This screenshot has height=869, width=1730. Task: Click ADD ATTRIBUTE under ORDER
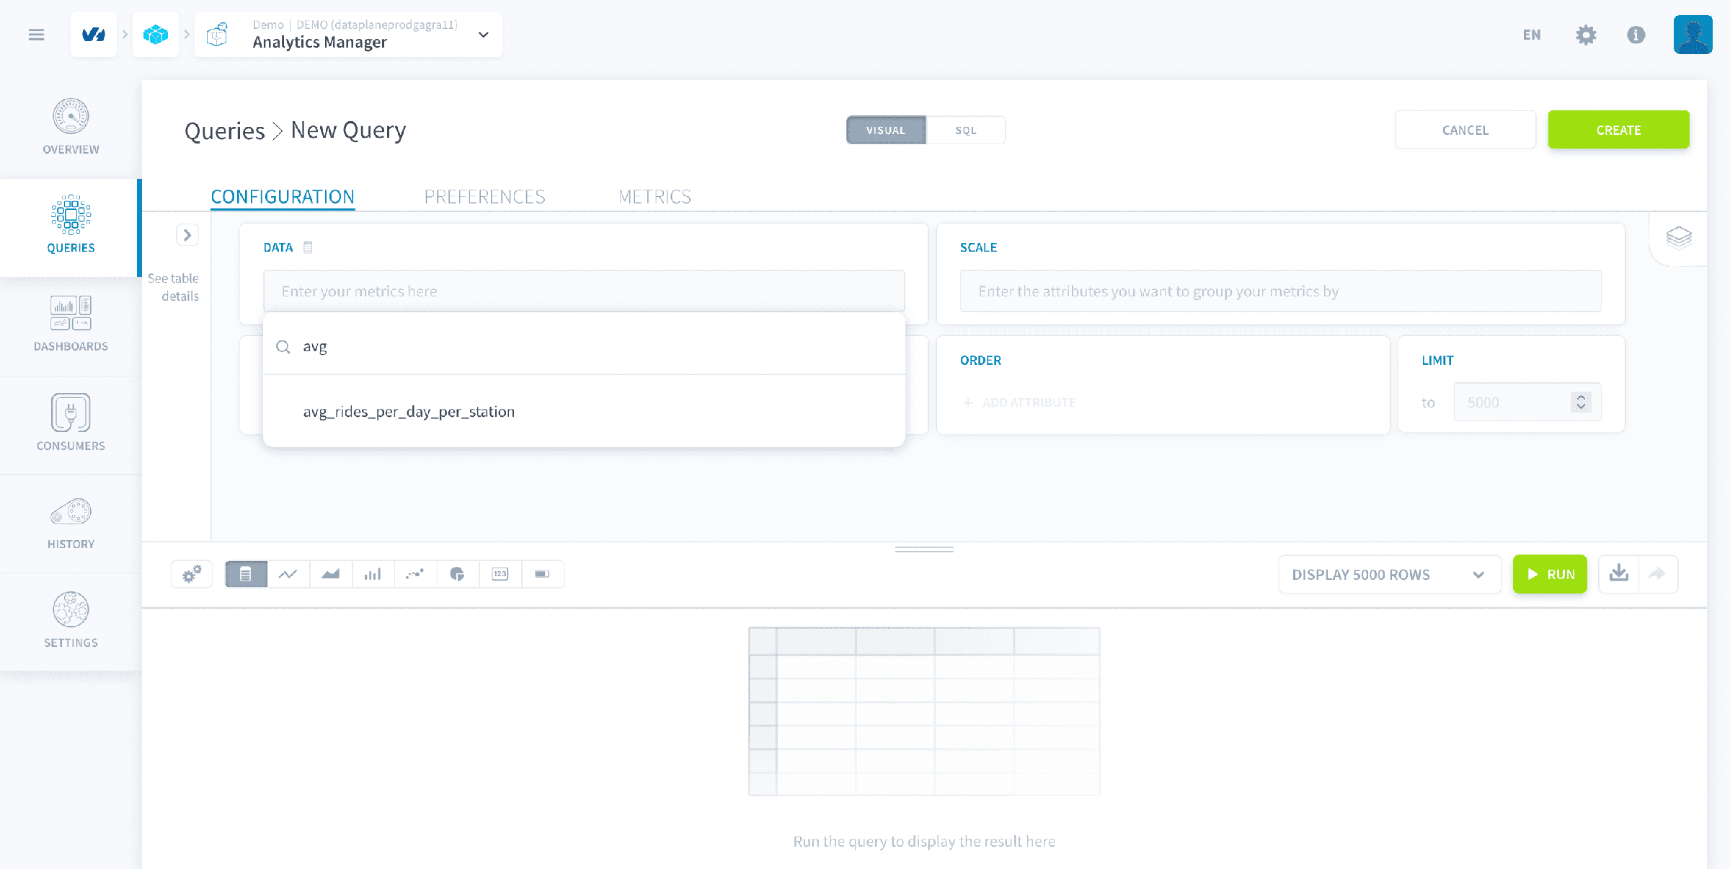tap(1019, 402)
